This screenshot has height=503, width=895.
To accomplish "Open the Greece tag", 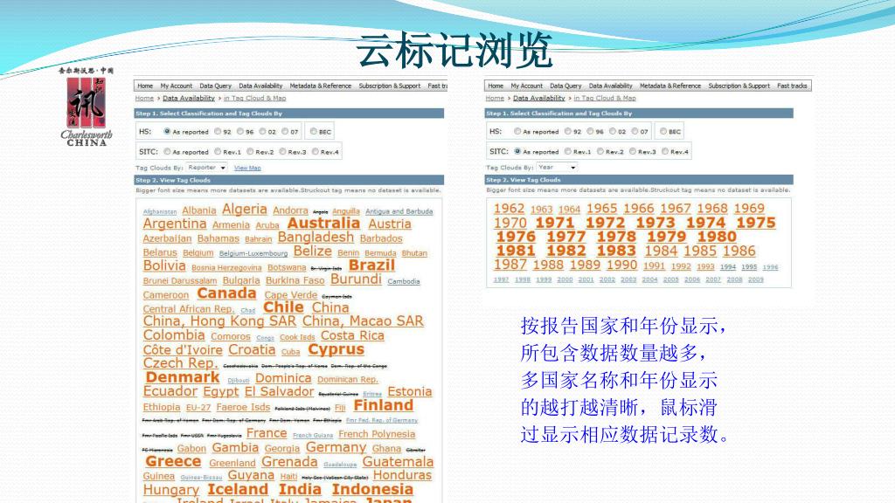I will coord(173,461).
